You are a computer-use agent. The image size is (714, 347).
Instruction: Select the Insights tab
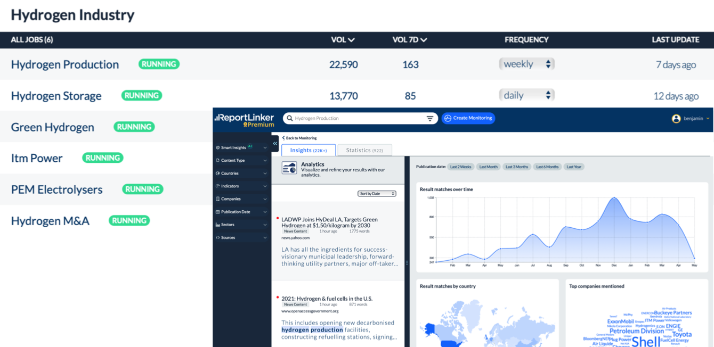click(309, 150)
